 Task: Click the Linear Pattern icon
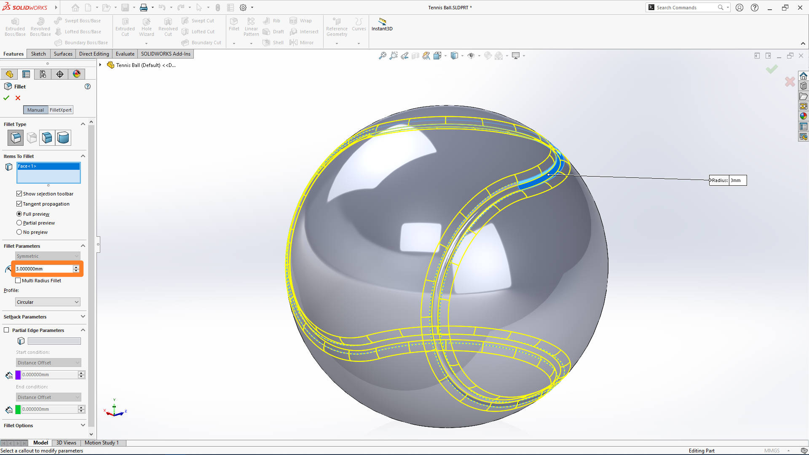[x=251, y=27]
